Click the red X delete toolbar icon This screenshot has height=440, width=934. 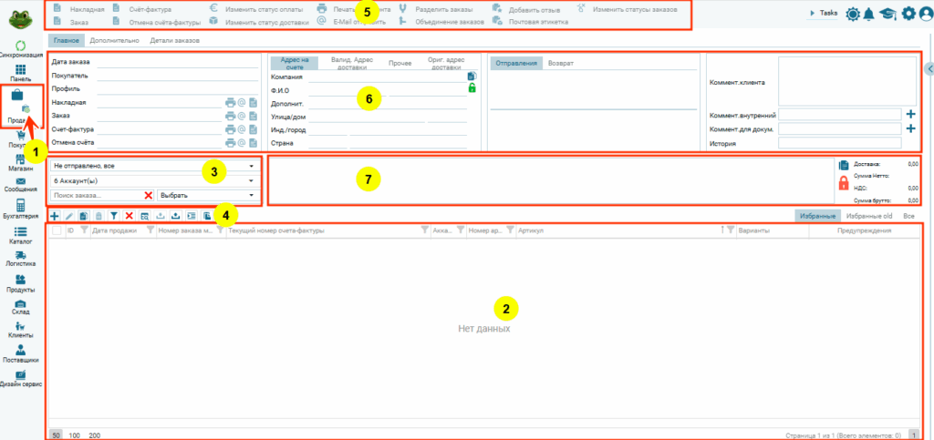[129, 216]
